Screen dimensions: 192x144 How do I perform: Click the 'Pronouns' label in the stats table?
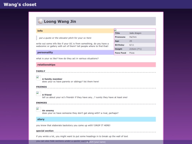coord(120,37)
